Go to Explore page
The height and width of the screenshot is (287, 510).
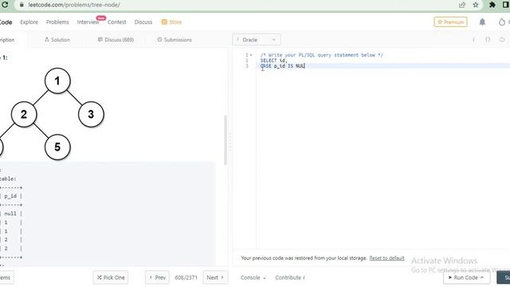coord(29,22)
